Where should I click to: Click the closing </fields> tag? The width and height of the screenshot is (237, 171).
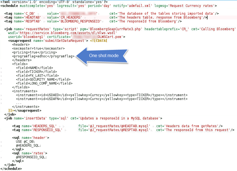click(x=21, y=87)
